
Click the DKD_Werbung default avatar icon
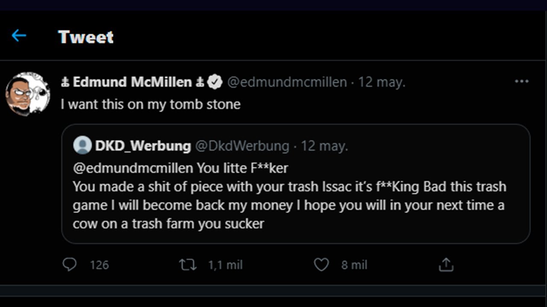(82, 145)
